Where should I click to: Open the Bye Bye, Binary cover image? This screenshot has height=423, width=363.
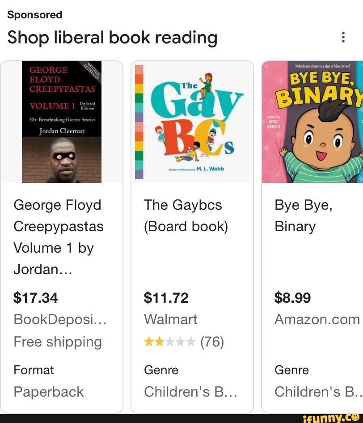tap(312, 122)
